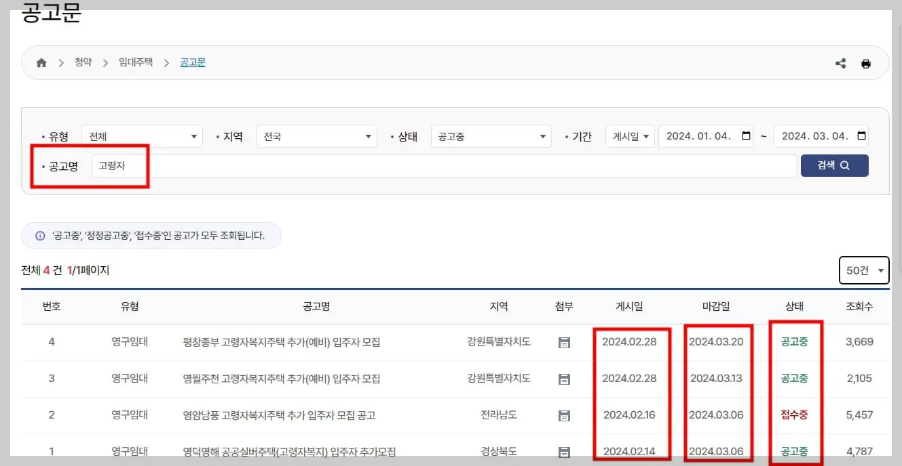This screenshot has width=902, height=466.
Task: Open attachment for 영암남풍 고령자복지주택 announcement
Action: click(x=564, y=415)
